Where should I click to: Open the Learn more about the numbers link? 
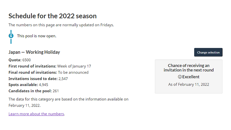click(x=36, y=114)
